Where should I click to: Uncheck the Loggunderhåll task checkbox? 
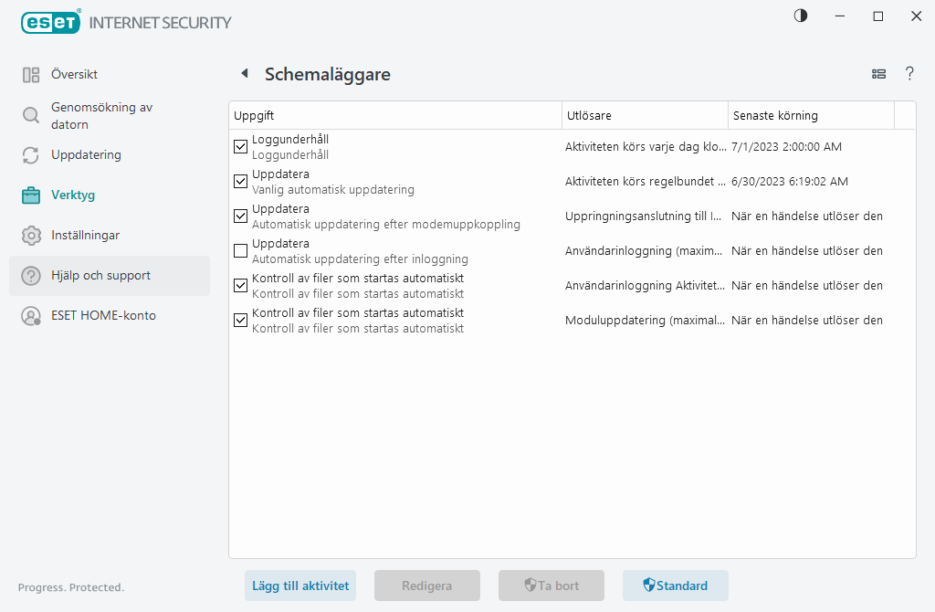(x=241, y=146)
